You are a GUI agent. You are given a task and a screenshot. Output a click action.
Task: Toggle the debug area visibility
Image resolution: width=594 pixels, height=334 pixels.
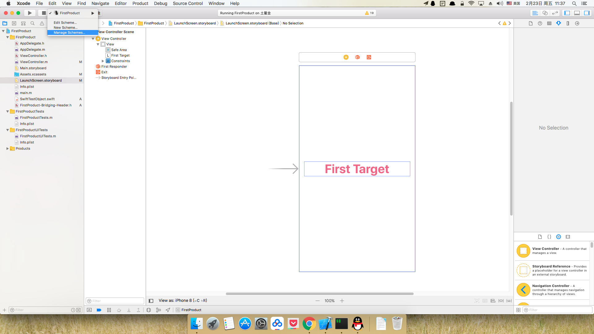[577, 13]
